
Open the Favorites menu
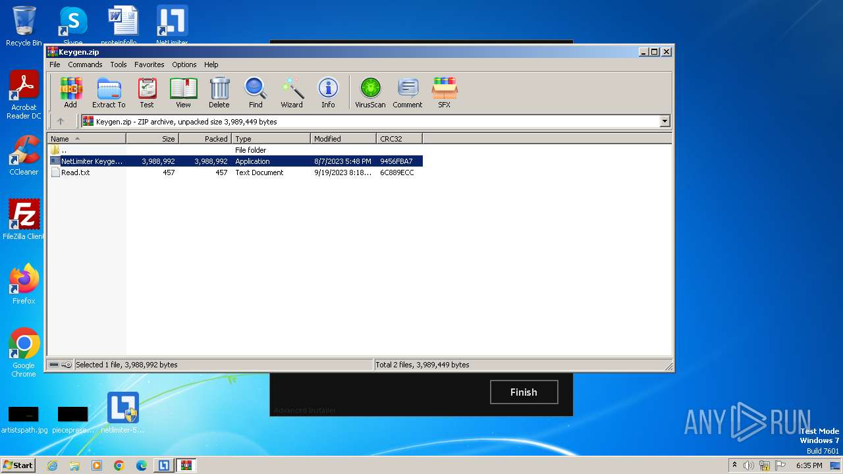coord(150,65)
